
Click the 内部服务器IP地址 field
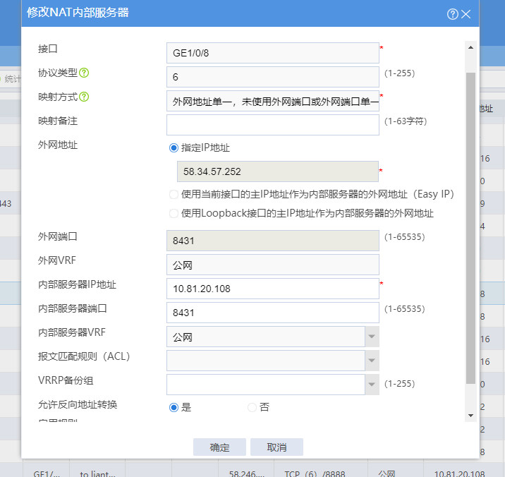(273, 289)
